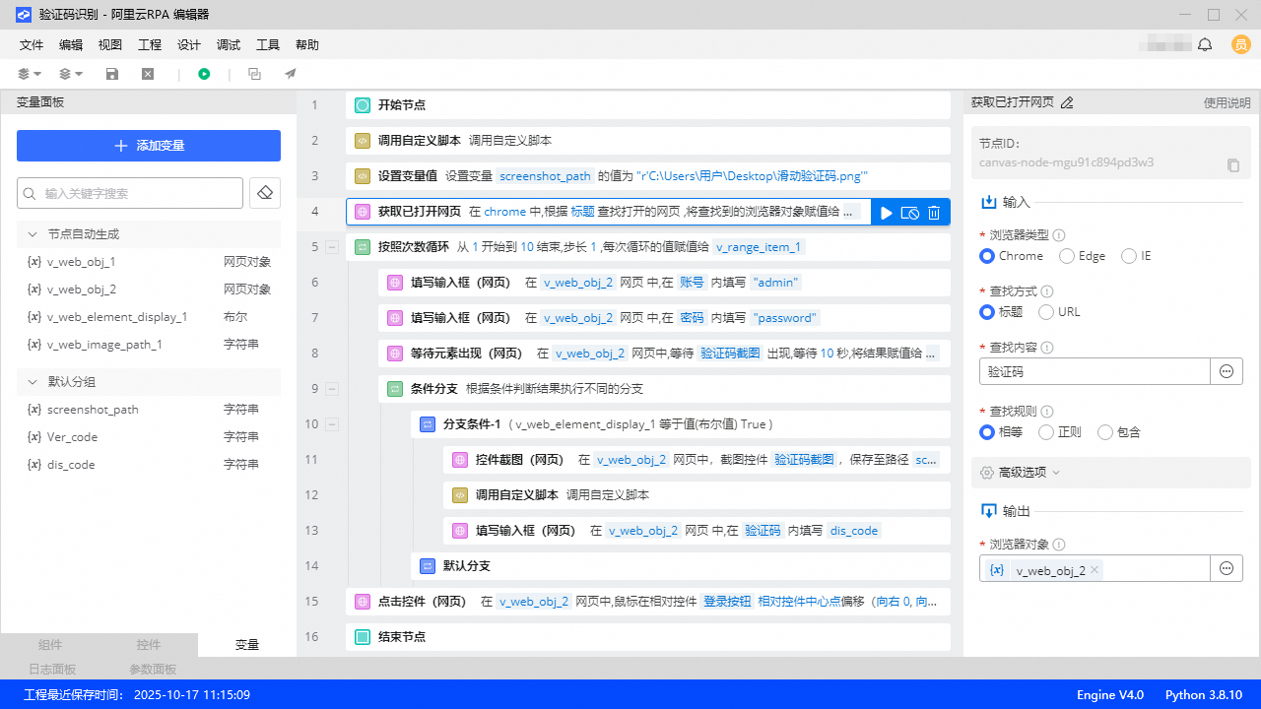Click the info icon beside 查找方式

pos(1047,291)
